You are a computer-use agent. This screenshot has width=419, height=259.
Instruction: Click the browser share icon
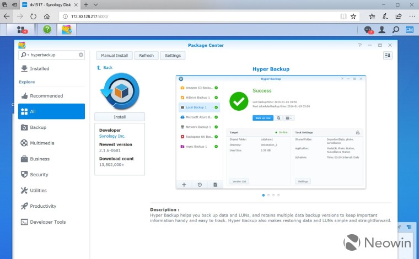tap(399, 17)
